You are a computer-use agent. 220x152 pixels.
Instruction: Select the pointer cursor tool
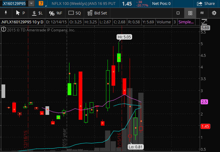20,13
